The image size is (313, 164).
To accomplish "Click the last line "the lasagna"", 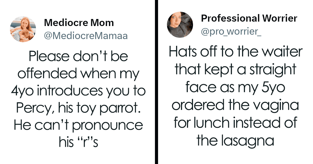I will (236, 141).
